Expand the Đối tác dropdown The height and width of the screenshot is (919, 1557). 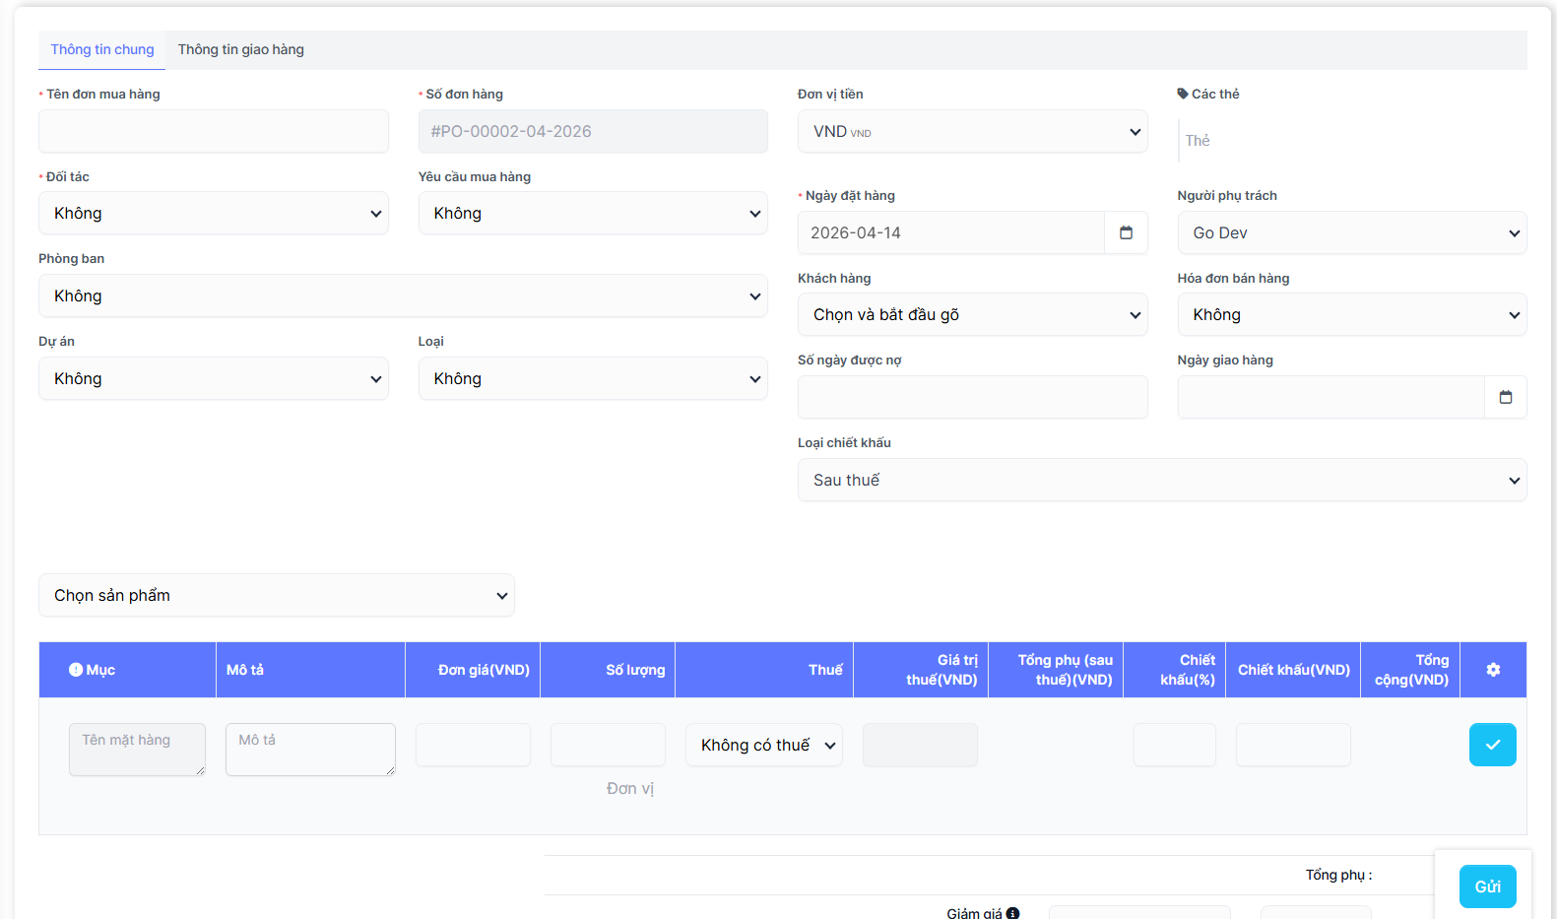(214, 214)
